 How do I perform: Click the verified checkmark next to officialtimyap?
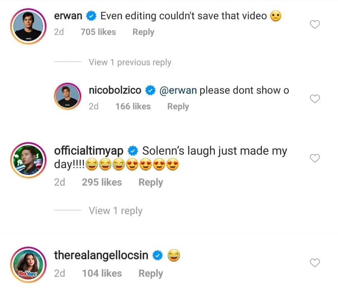[132, 150]
